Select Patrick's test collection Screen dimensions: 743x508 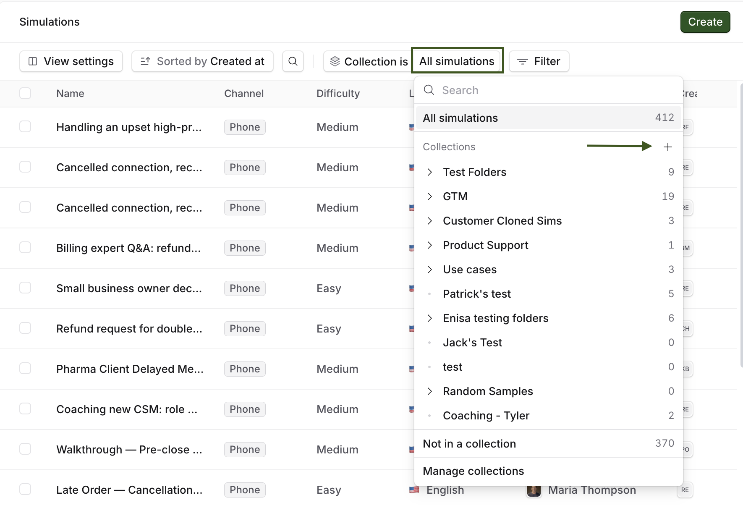coord(548,294)
